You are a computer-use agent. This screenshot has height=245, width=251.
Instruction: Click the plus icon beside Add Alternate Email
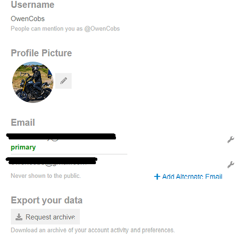pos(157,176)
